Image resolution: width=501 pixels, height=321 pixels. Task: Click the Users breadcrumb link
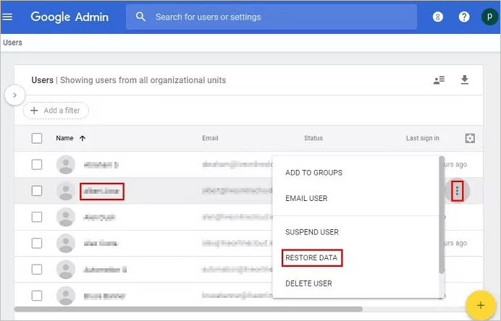click(12, 43)
